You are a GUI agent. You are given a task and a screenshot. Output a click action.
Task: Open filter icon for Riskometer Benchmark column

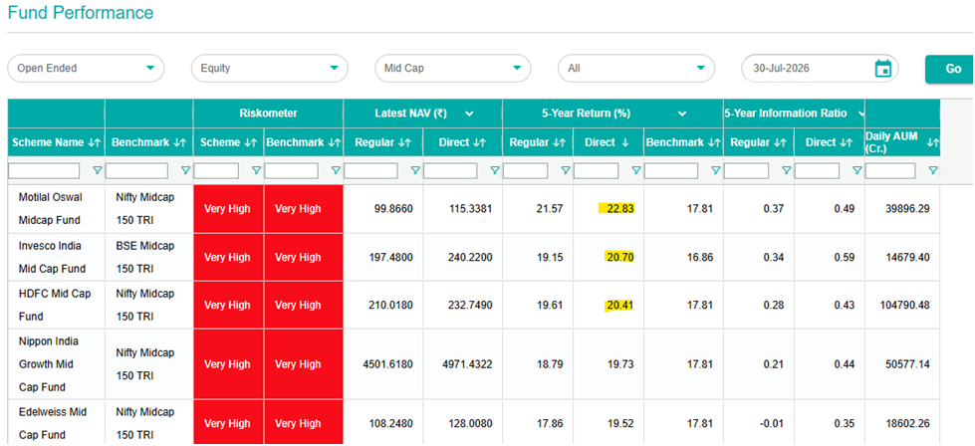coord(336,170)
